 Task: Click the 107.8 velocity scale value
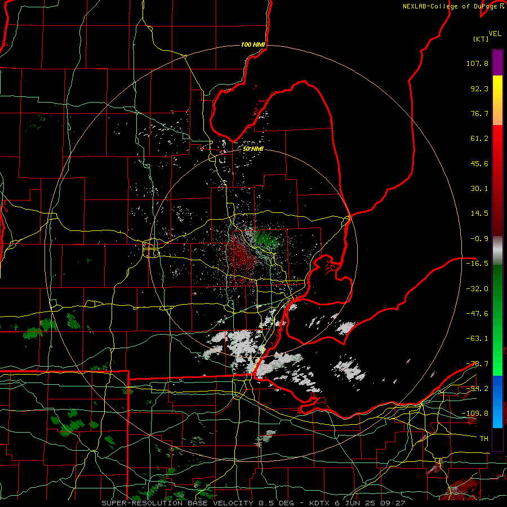click(x=477, y=63)
